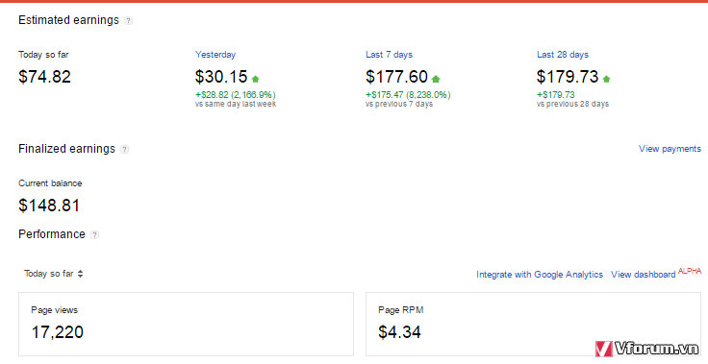
Task: Click green up arrow next to $179.73
Action: coord(606,79)
